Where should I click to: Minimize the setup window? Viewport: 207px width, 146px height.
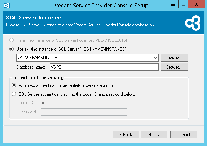point(173,4)
